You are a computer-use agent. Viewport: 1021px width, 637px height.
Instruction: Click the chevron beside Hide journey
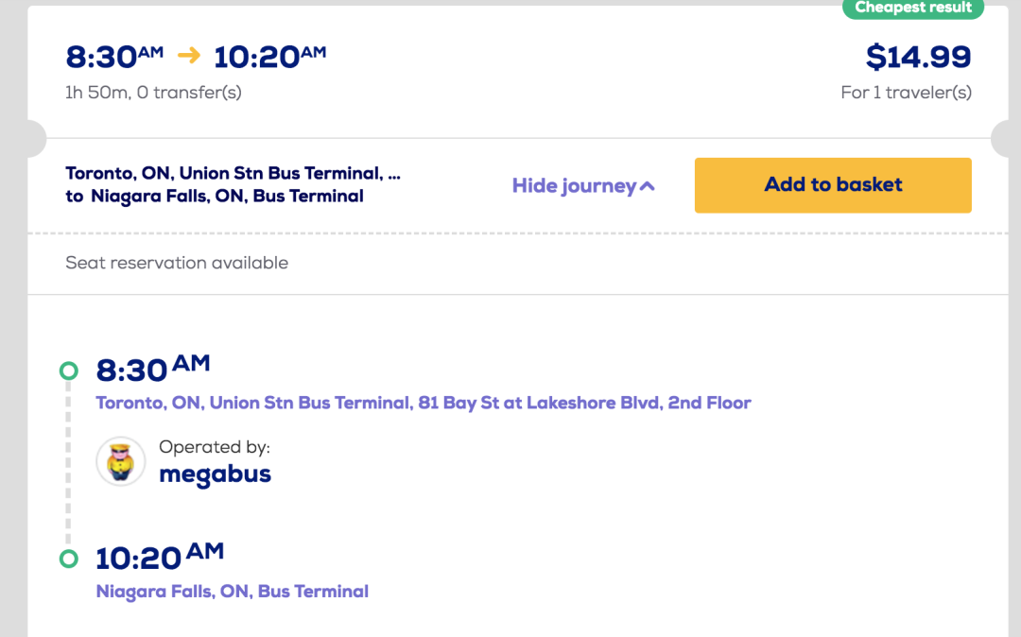[648, 186]
